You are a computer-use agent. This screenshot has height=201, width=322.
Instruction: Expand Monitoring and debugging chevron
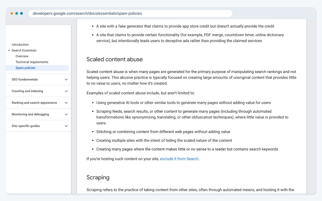pos(66,114)
